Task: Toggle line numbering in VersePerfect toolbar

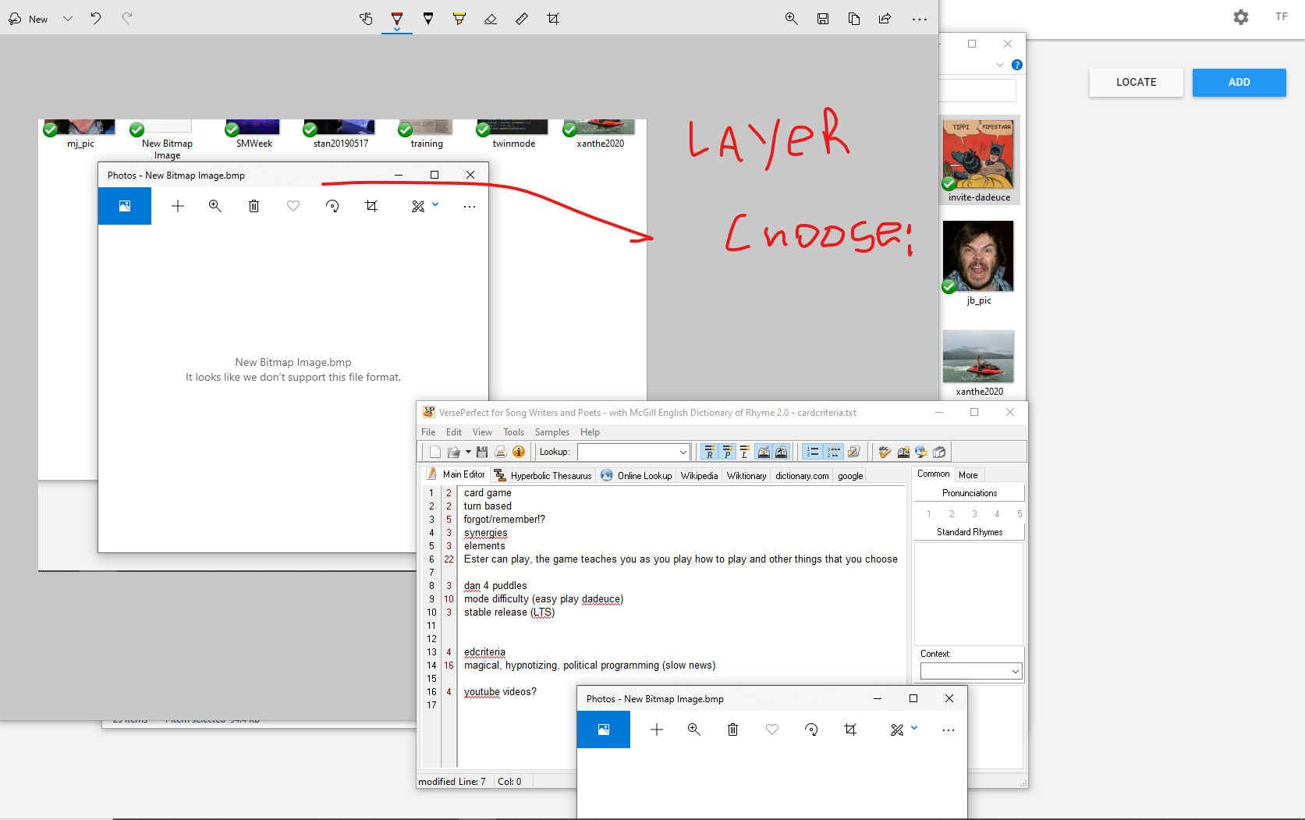Action: point(813,452)
